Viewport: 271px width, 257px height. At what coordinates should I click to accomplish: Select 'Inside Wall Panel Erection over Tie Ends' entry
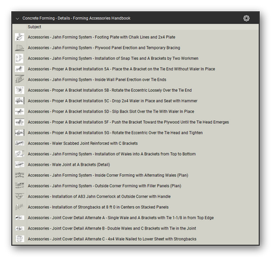97,80
